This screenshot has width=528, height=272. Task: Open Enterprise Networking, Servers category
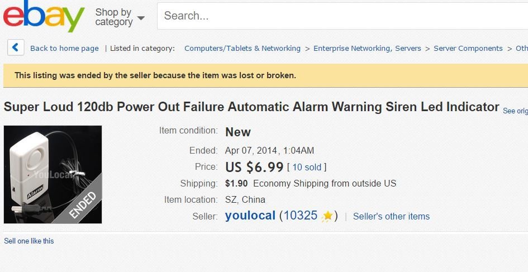tap(367, 49)
